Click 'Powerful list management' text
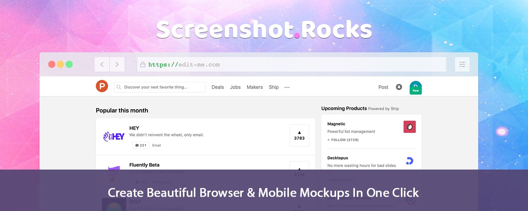Screen dimensions: 528x211 (x=351, y=131)
